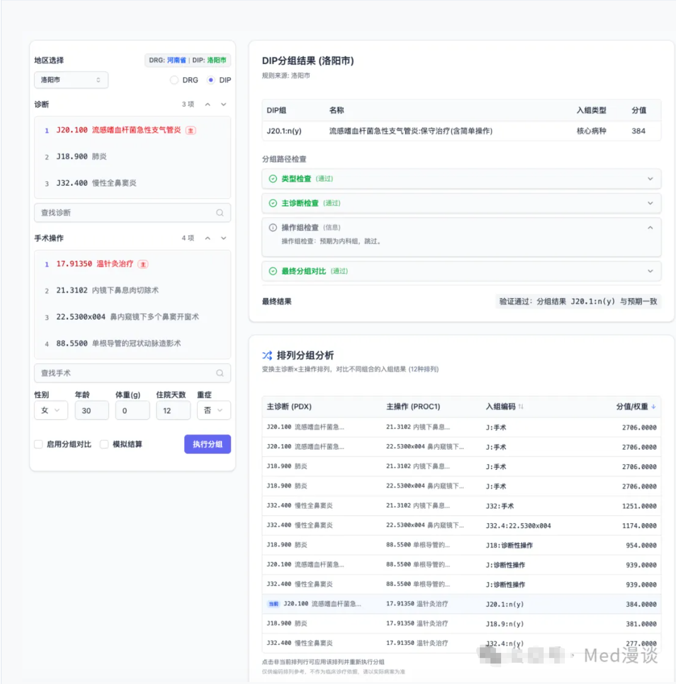Click the up arrow icon beside 手术操作 4 项
676x684 pixels.
[x=208, y=238]
